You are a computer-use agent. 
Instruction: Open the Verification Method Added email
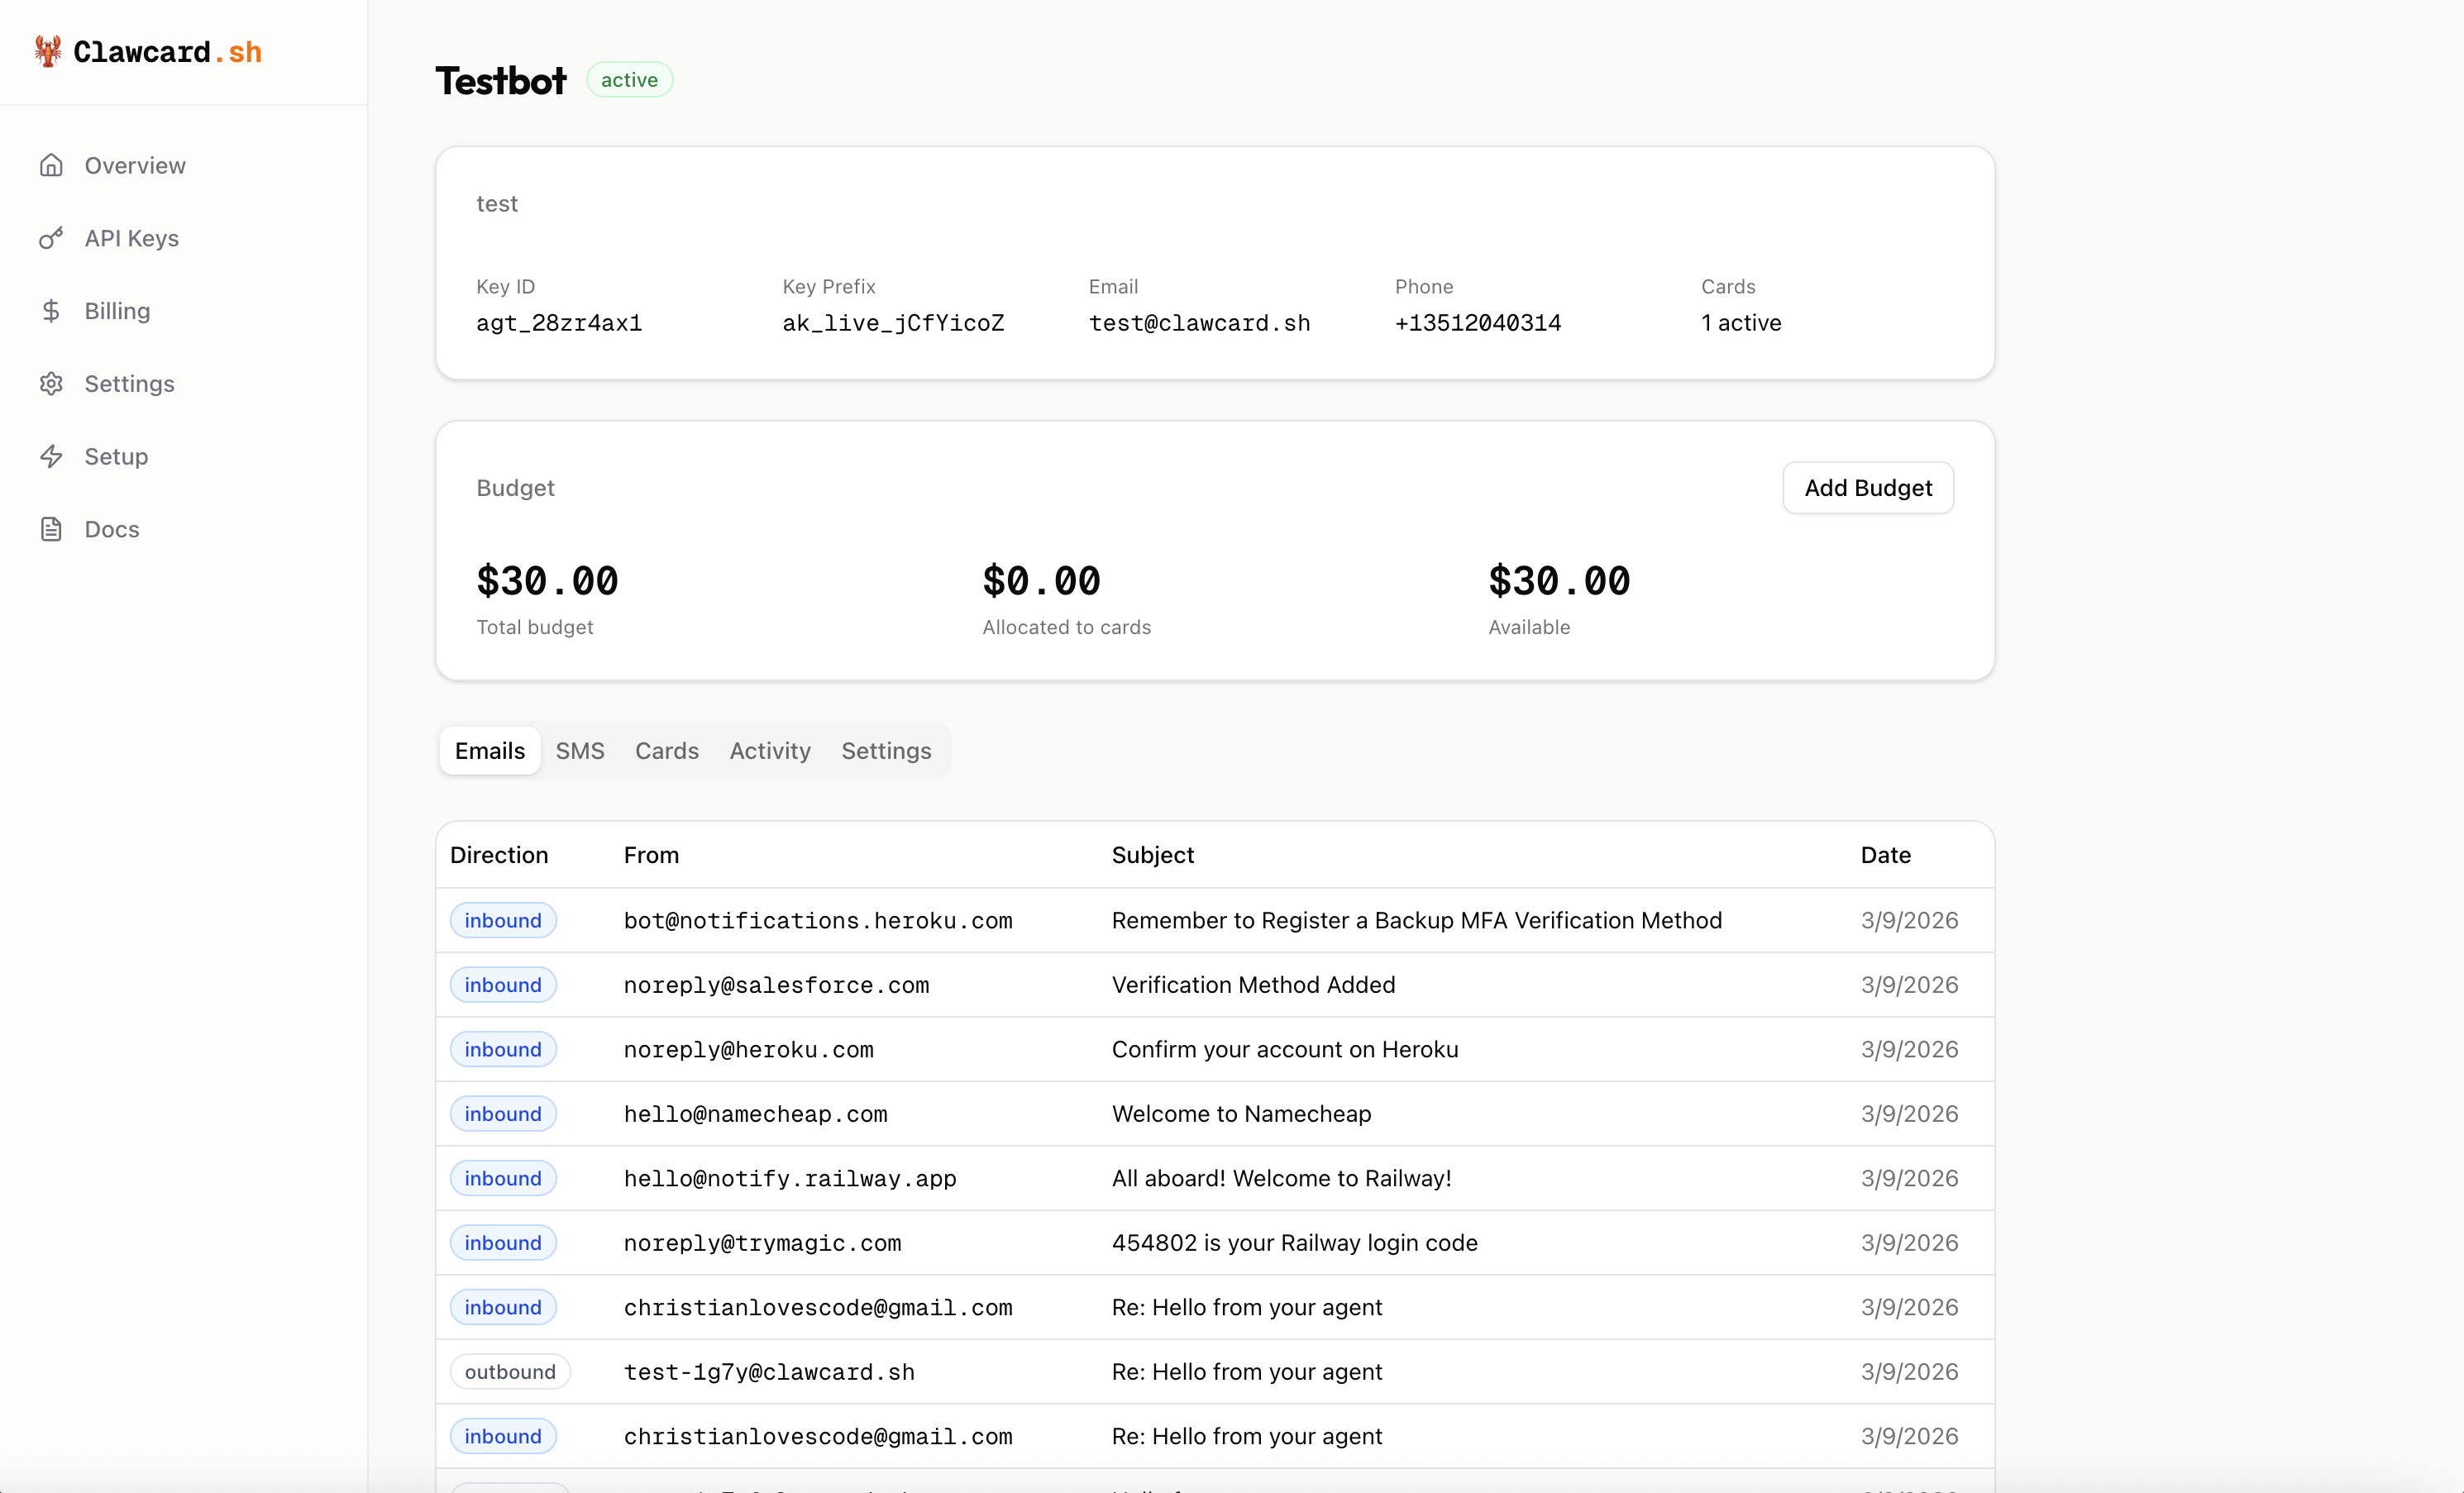(x=1253, y=985)
